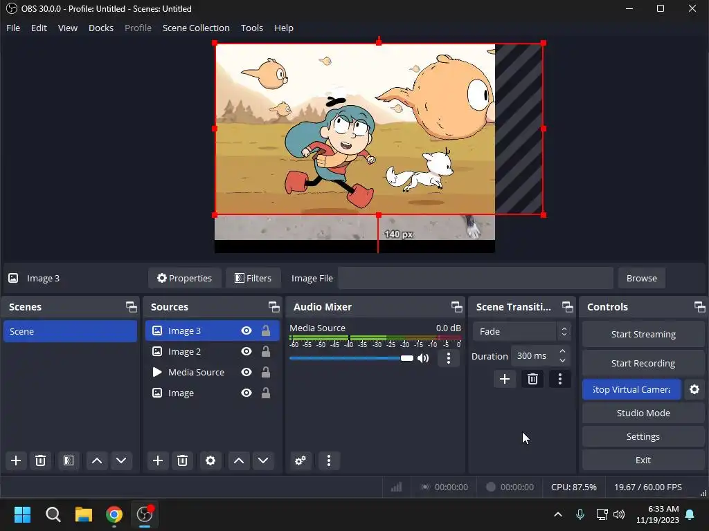Lock the Media Source
This screenshot has width=709, height=531.
(266, 372)
